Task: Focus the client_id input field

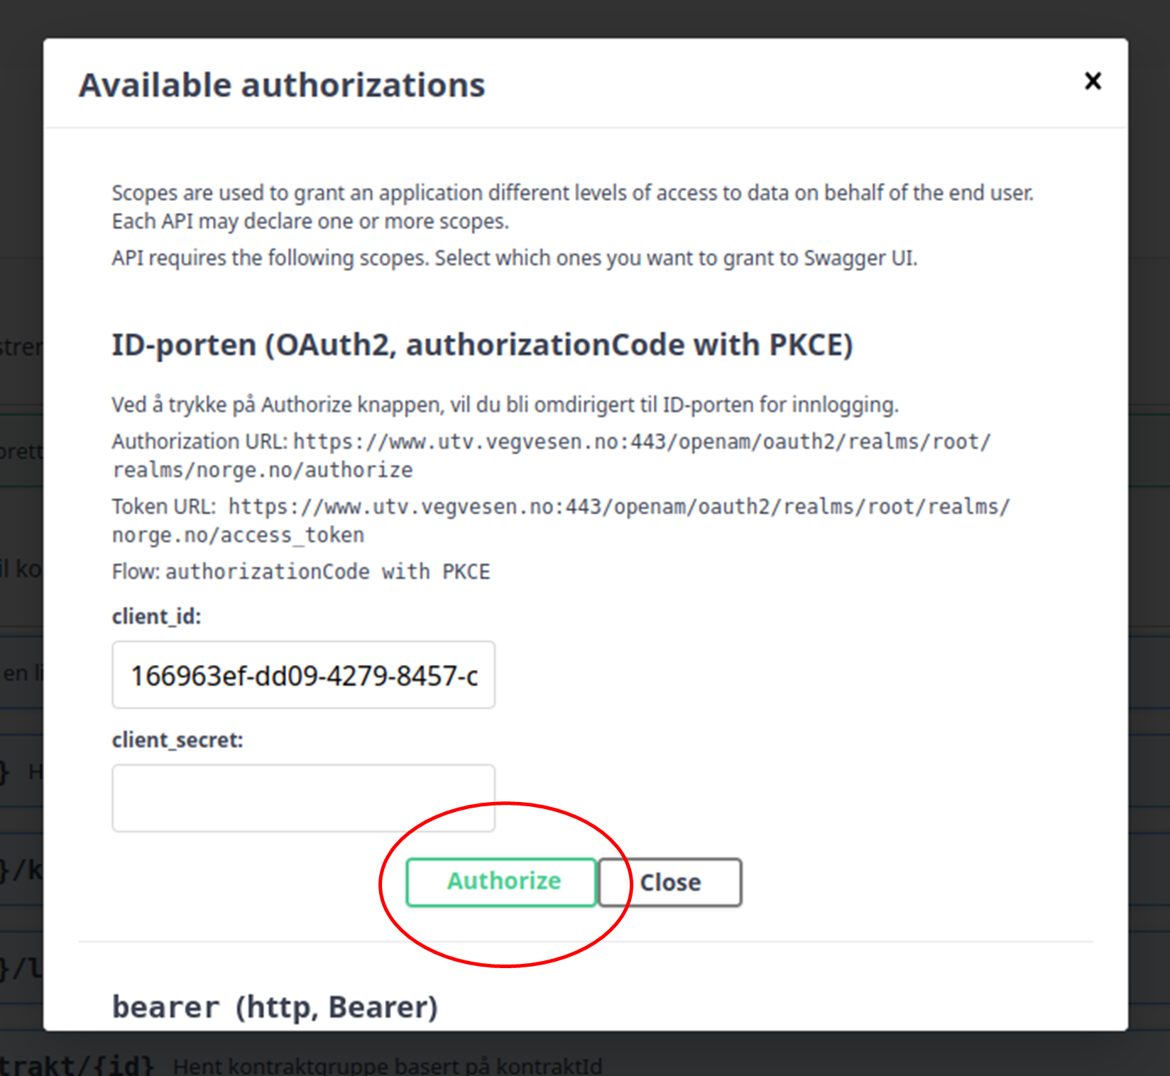Action: point(303,675)
